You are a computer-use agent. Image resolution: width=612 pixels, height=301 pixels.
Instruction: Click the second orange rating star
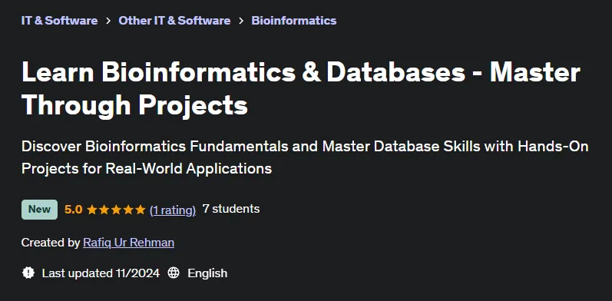(x=104, y=210)
